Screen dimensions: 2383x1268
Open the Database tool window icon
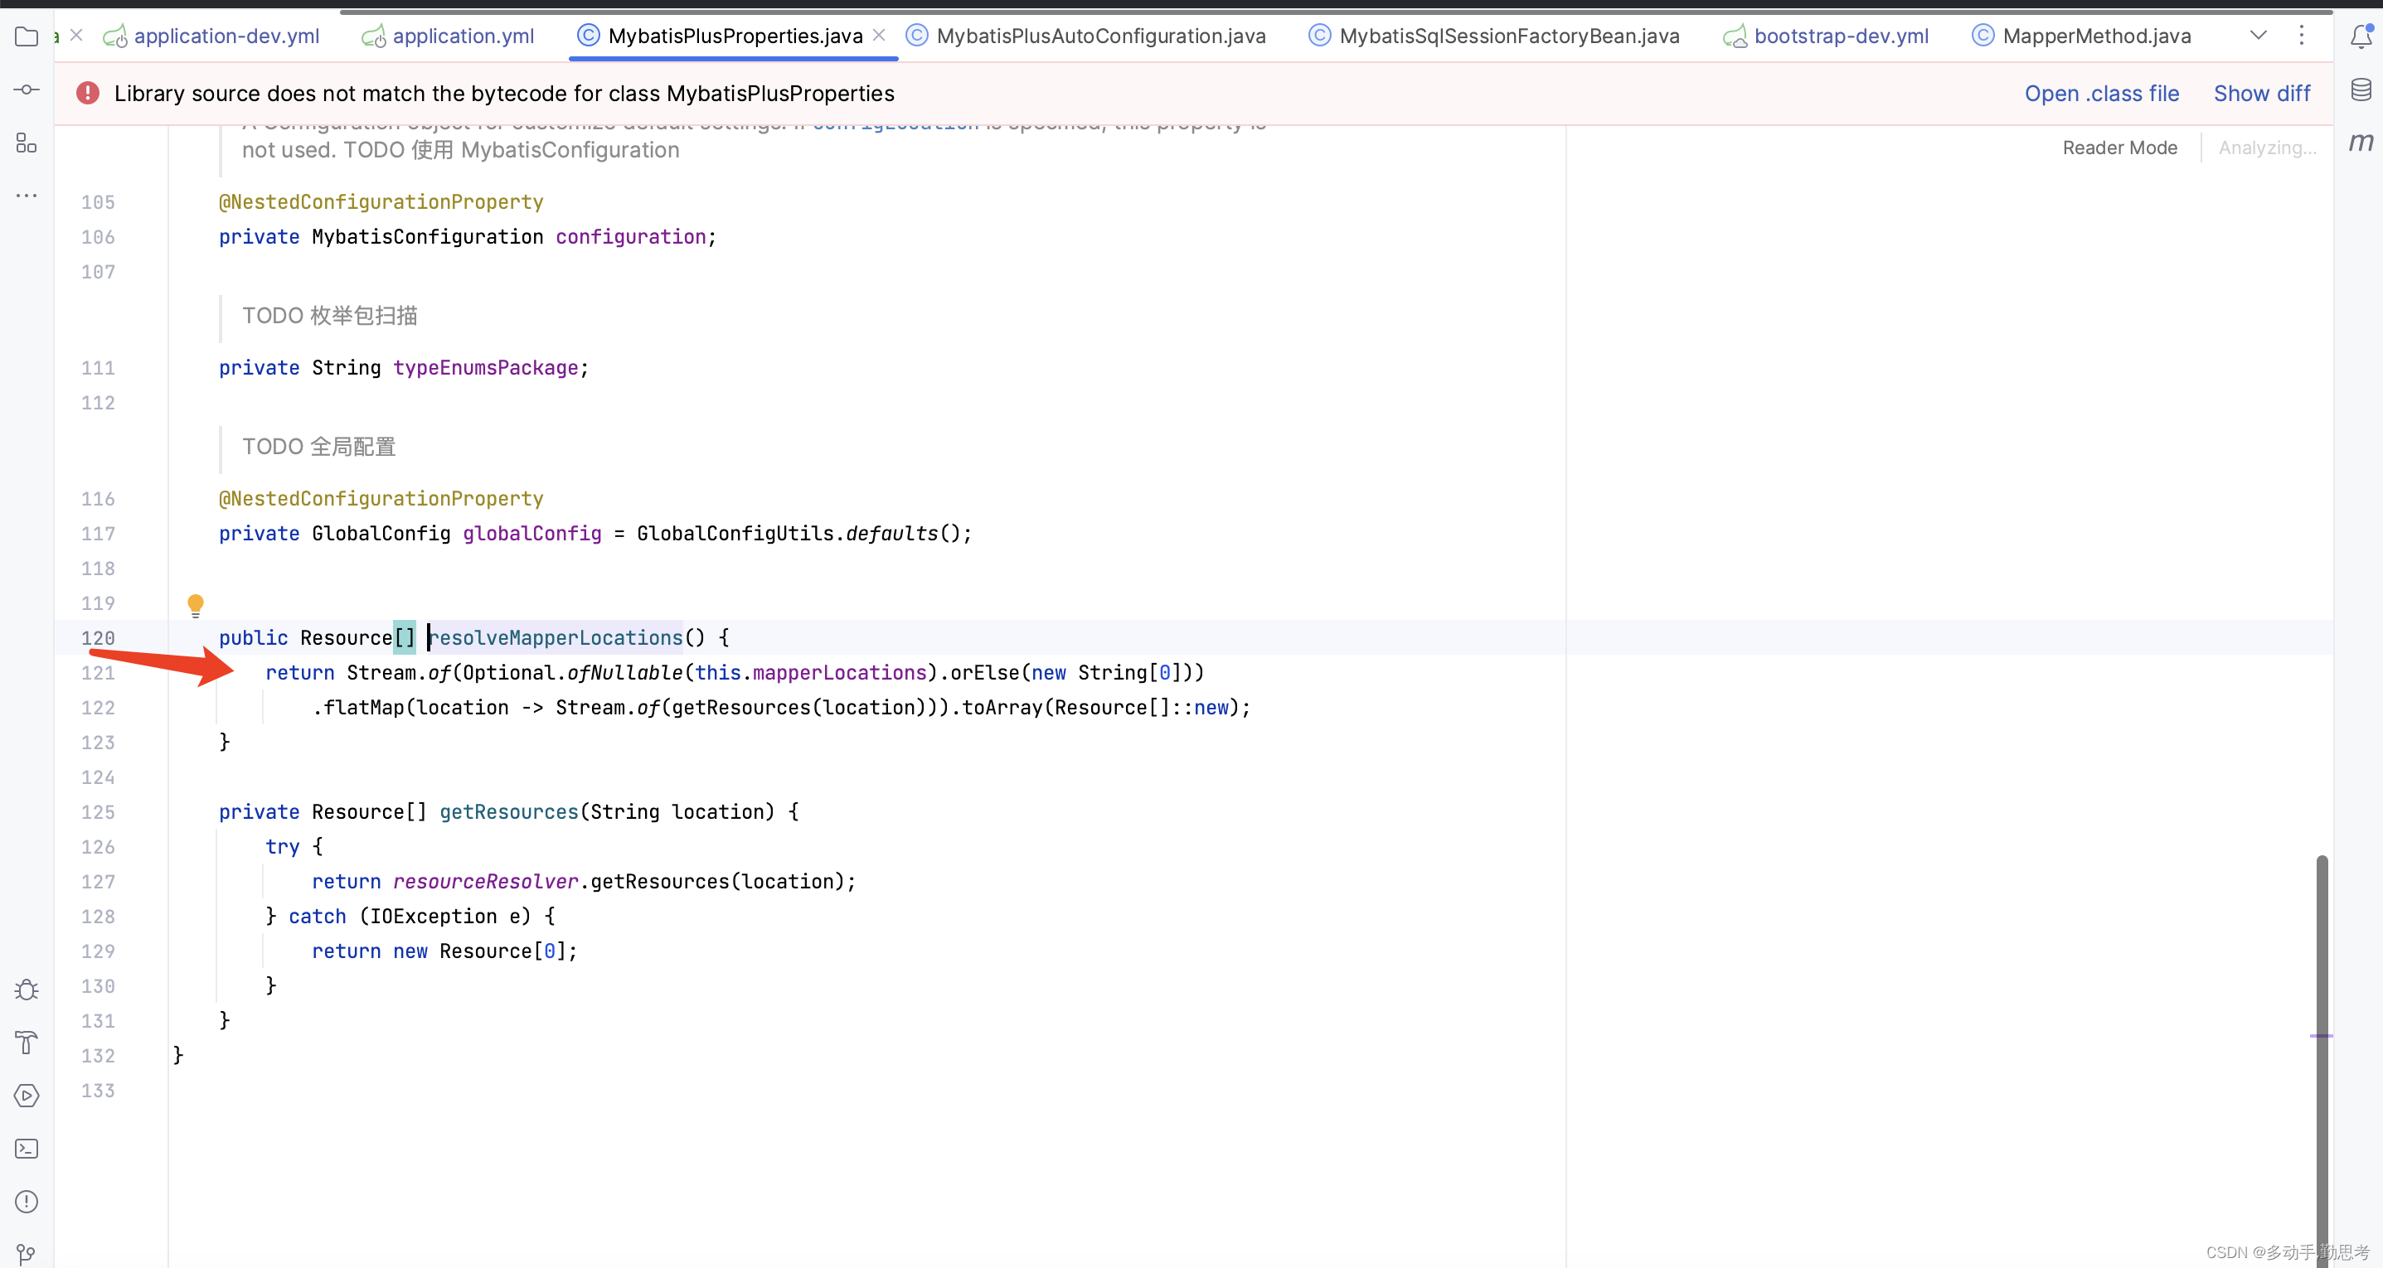coord(2360,90)
